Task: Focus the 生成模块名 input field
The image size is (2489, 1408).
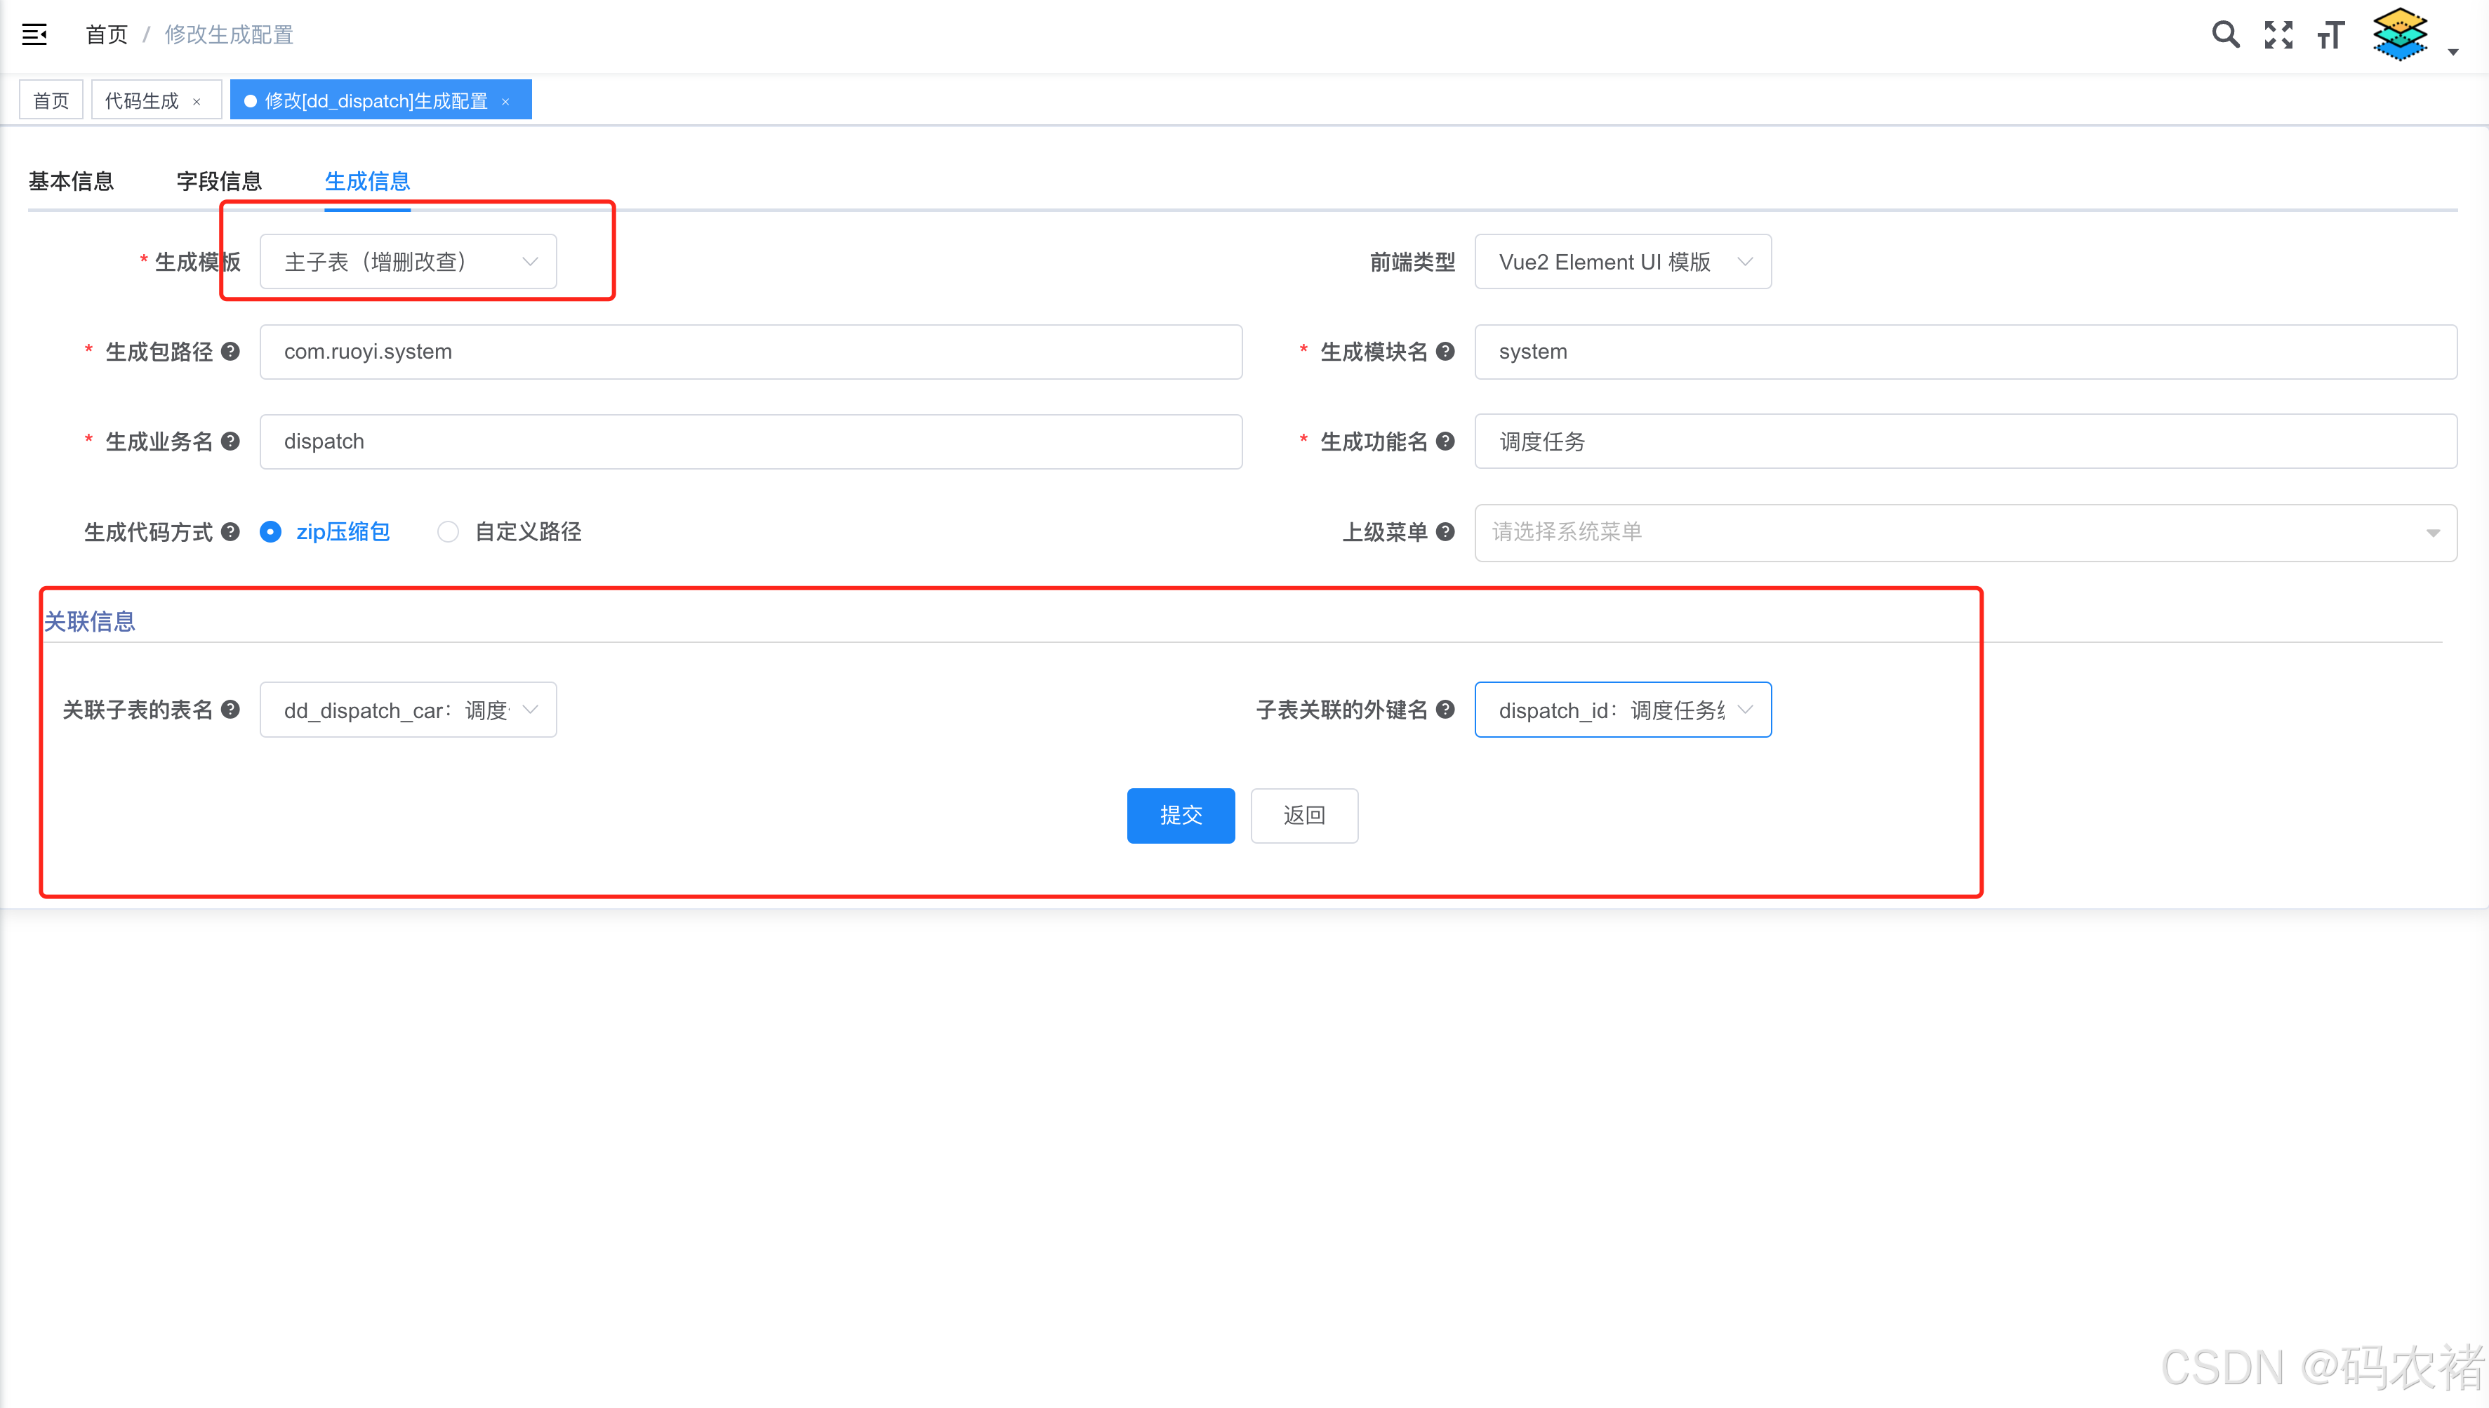Action: click(1966, 351)
